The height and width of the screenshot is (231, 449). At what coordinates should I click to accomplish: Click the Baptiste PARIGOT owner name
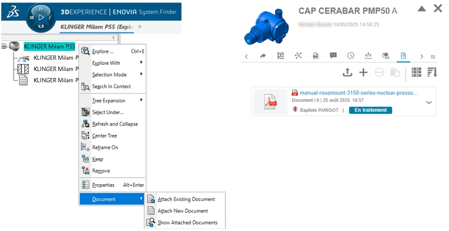click(319, 110)
